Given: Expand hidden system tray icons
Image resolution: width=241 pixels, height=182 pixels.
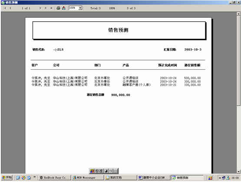Looking at the screenshot, I should coord(220,178).
